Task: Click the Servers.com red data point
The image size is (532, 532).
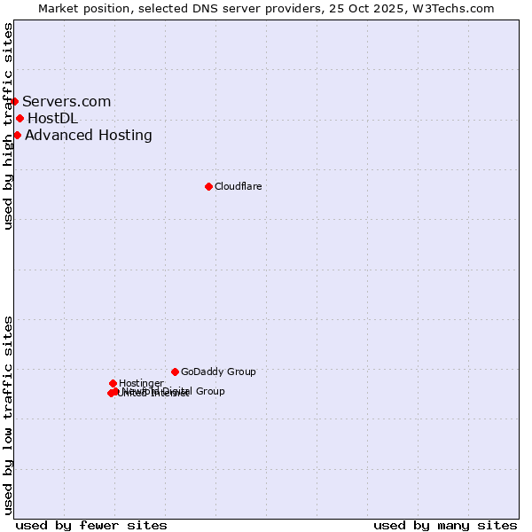Action: click(x=15, y=101)
